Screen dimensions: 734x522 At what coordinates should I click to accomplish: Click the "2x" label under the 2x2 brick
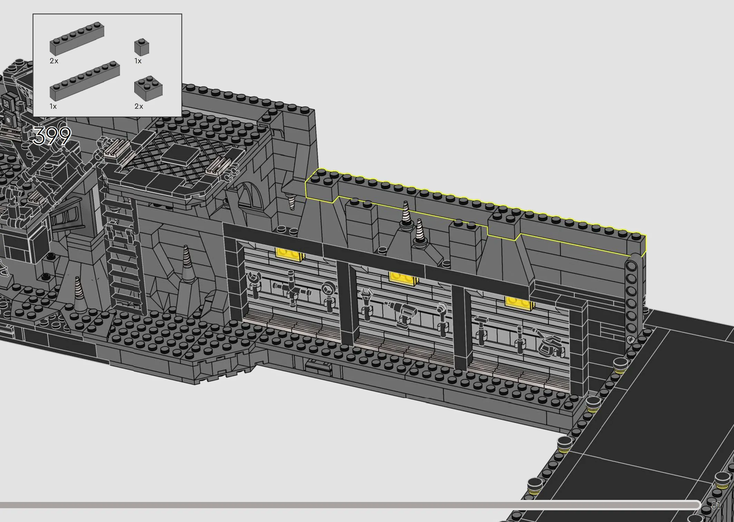coord(138,106)
